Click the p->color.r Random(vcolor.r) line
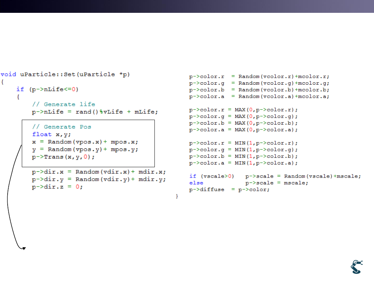The image size is (374, 281). [x=259, y=76]
